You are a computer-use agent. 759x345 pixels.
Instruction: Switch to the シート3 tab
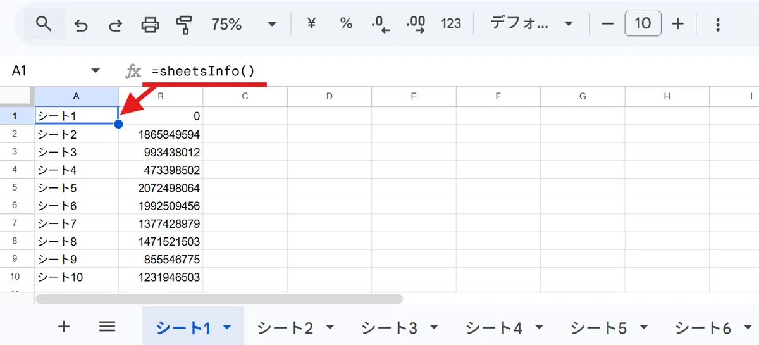click(389, 327)
